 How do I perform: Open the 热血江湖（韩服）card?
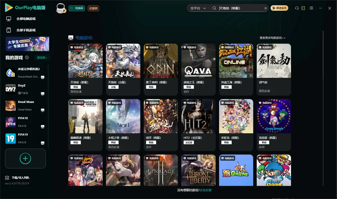pyautogui.click(x=236, y=70)
